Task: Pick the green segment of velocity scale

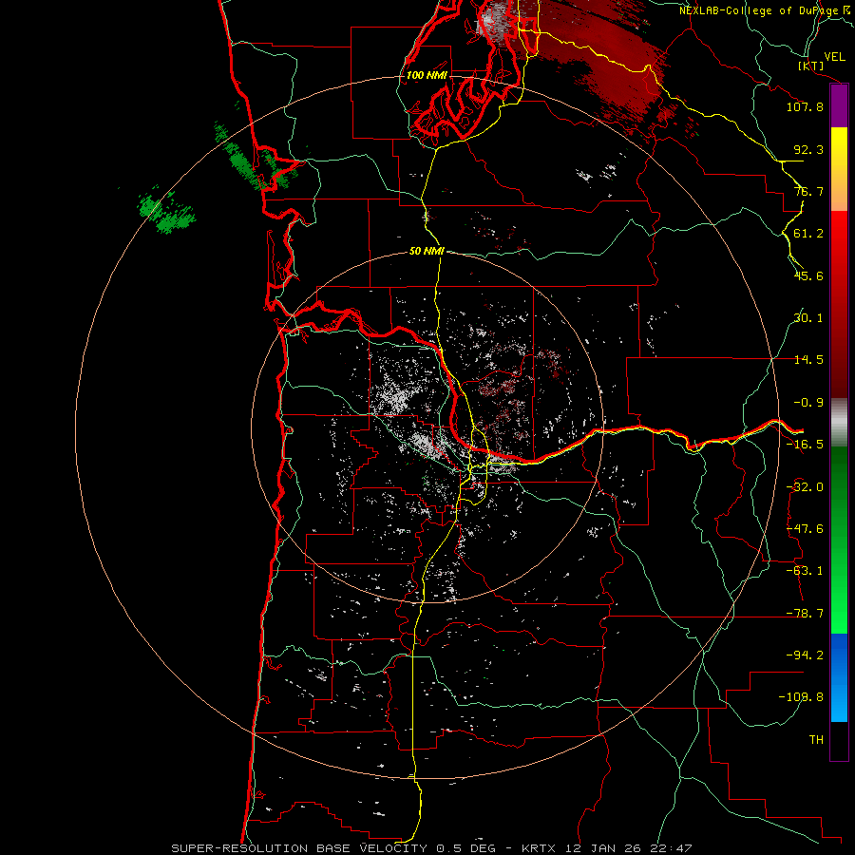Action: 839,540
